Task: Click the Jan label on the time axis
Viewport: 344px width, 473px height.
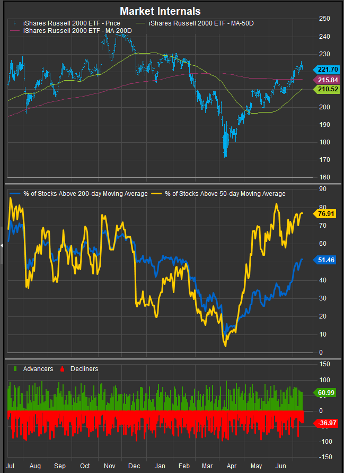Action: [x=160, y=466]
